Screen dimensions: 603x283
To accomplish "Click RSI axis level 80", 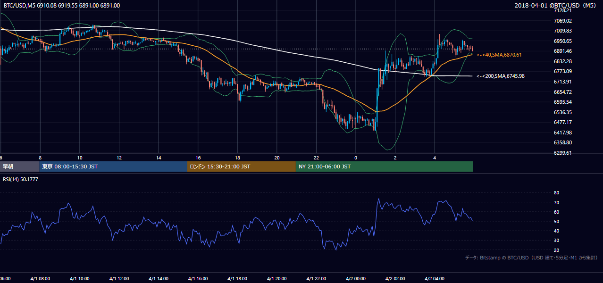I will (x=556, y=193).
